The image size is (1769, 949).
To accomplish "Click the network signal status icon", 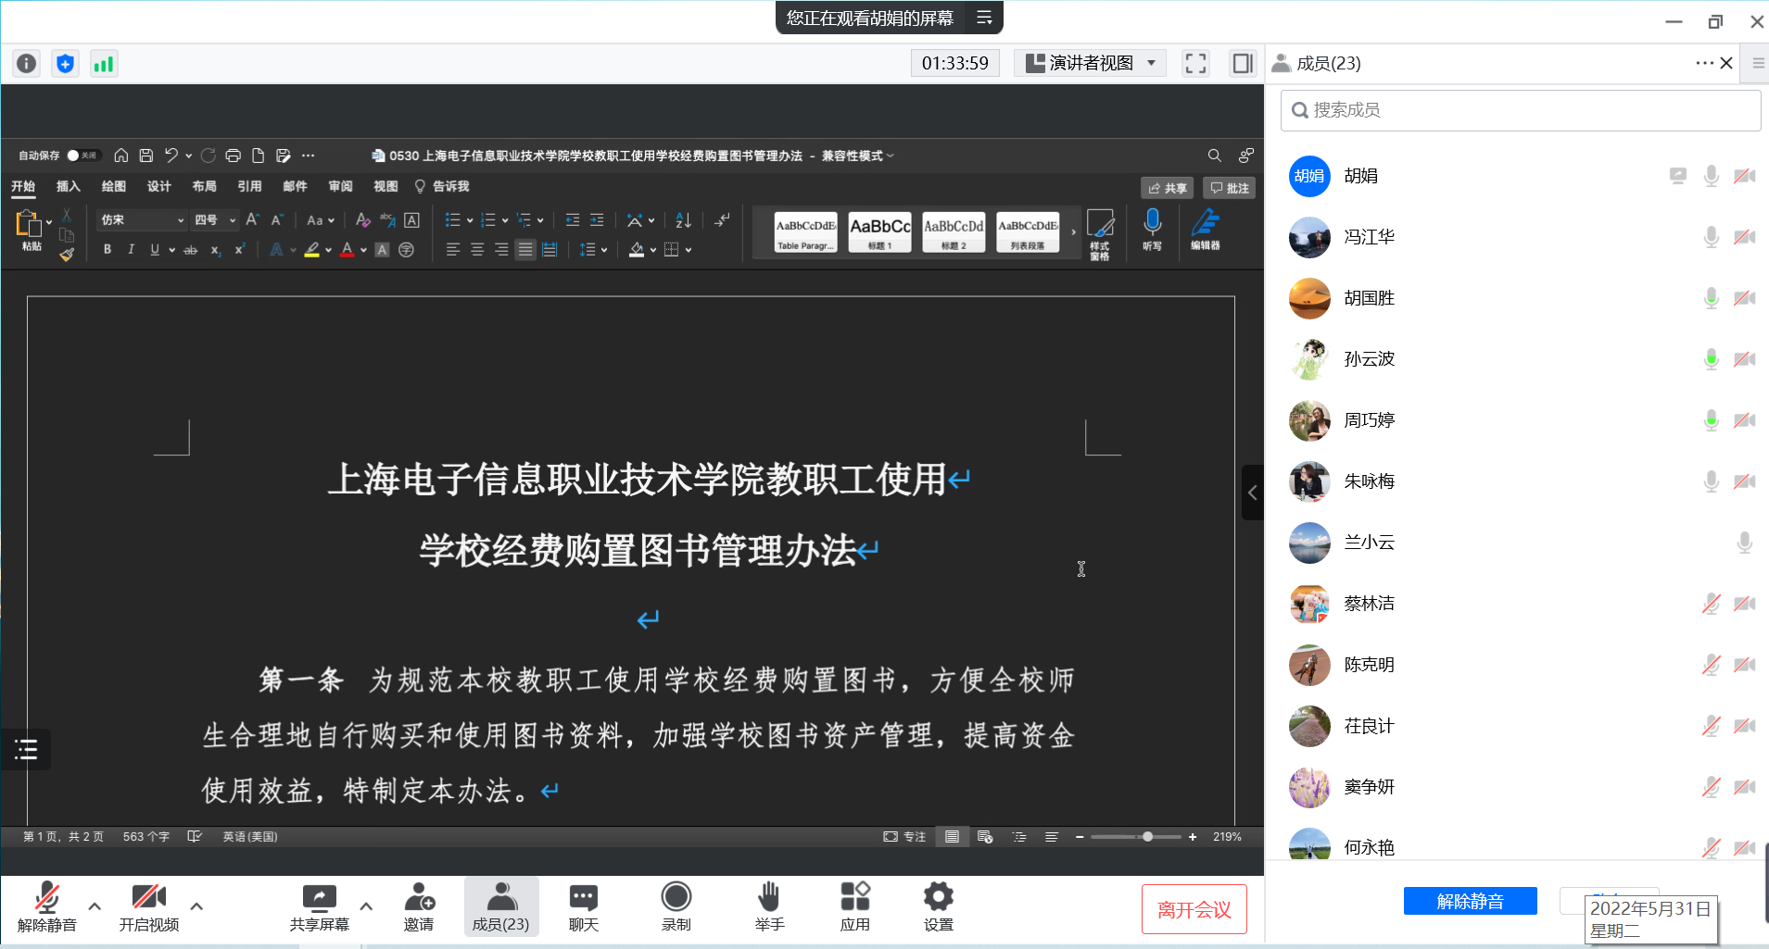I will tap(104, 63).
